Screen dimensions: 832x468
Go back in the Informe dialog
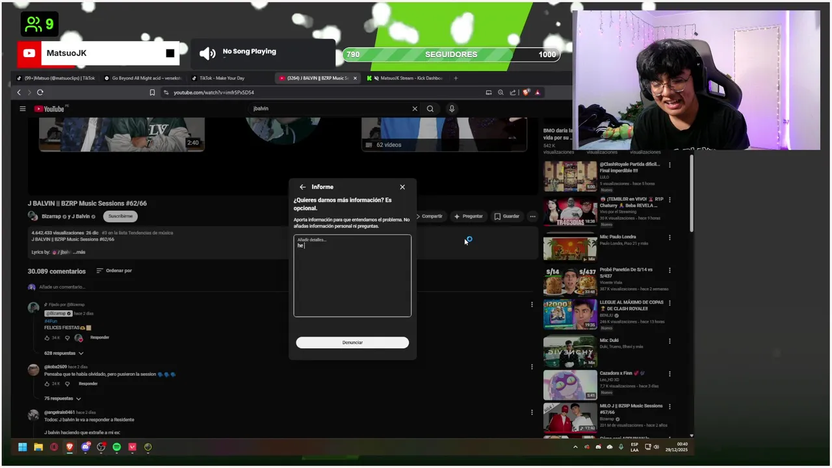[x=302, y=187]
